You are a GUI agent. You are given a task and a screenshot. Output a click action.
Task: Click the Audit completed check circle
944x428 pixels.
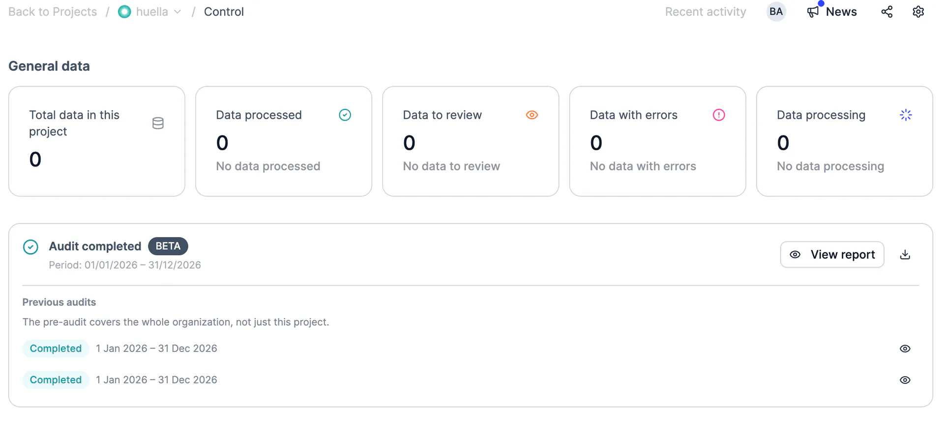(30, 247)
